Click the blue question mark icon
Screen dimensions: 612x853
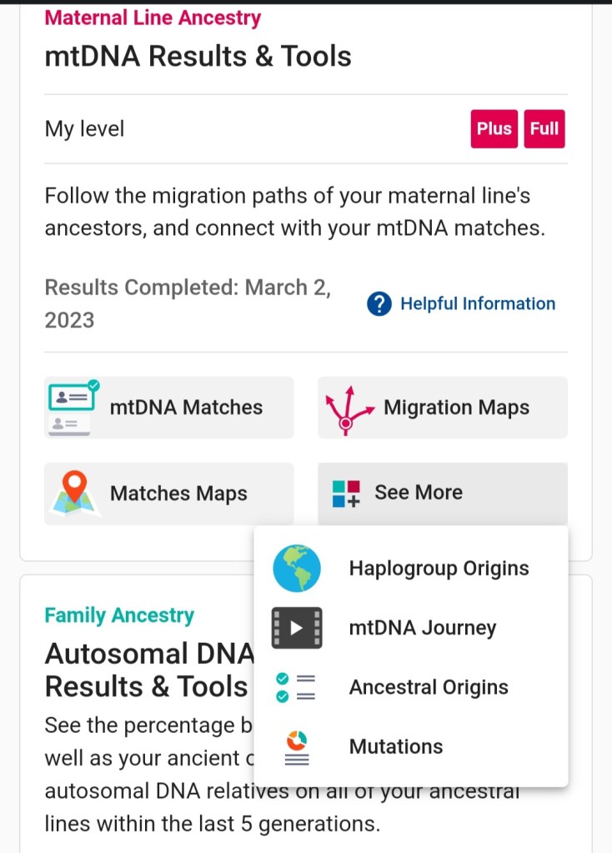point(379,304)
